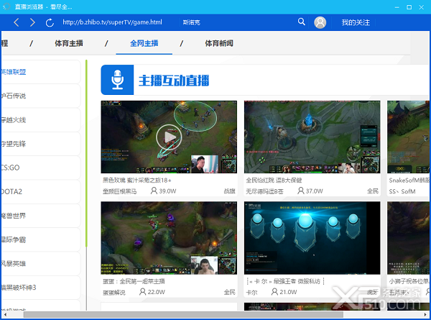The height and width of the screenshot is (320, 431).
Task: Select 炉石传说 category in sidebar
Action: 41,96
